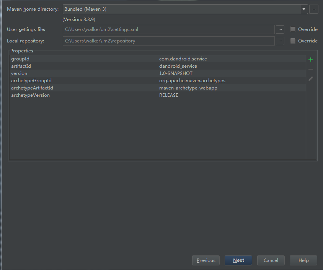Go back with the Previous button

[x=206, y=260]
